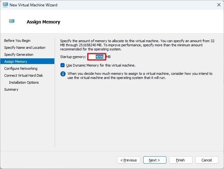Image resolution: width=224 pixels, height=169 pixels.
Task: Click the wizard icon in the title bar
Action: click(5, 5)
